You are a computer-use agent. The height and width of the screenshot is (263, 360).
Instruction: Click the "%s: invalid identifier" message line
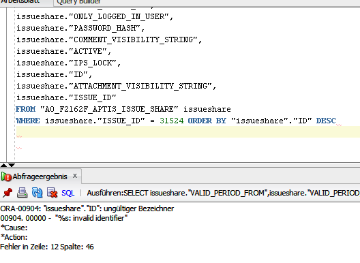coord(64,218)
